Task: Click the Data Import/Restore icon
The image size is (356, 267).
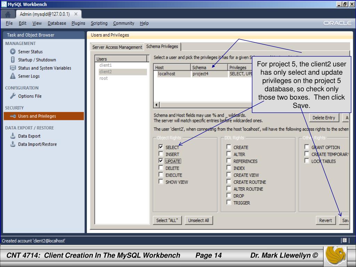Action: click(x=13, y=144)
